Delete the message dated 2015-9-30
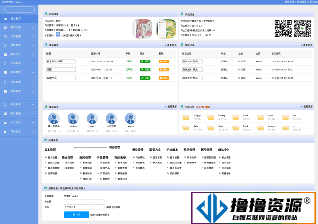Screen dimensions: 318x224 164,69
